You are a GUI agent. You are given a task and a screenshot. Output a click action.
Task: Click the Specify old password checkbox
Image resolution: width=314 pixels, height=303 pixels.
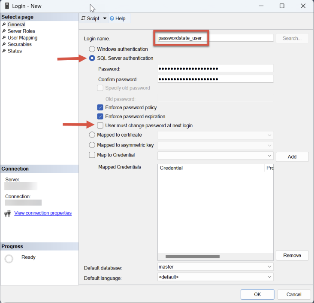tap(100, 88)
